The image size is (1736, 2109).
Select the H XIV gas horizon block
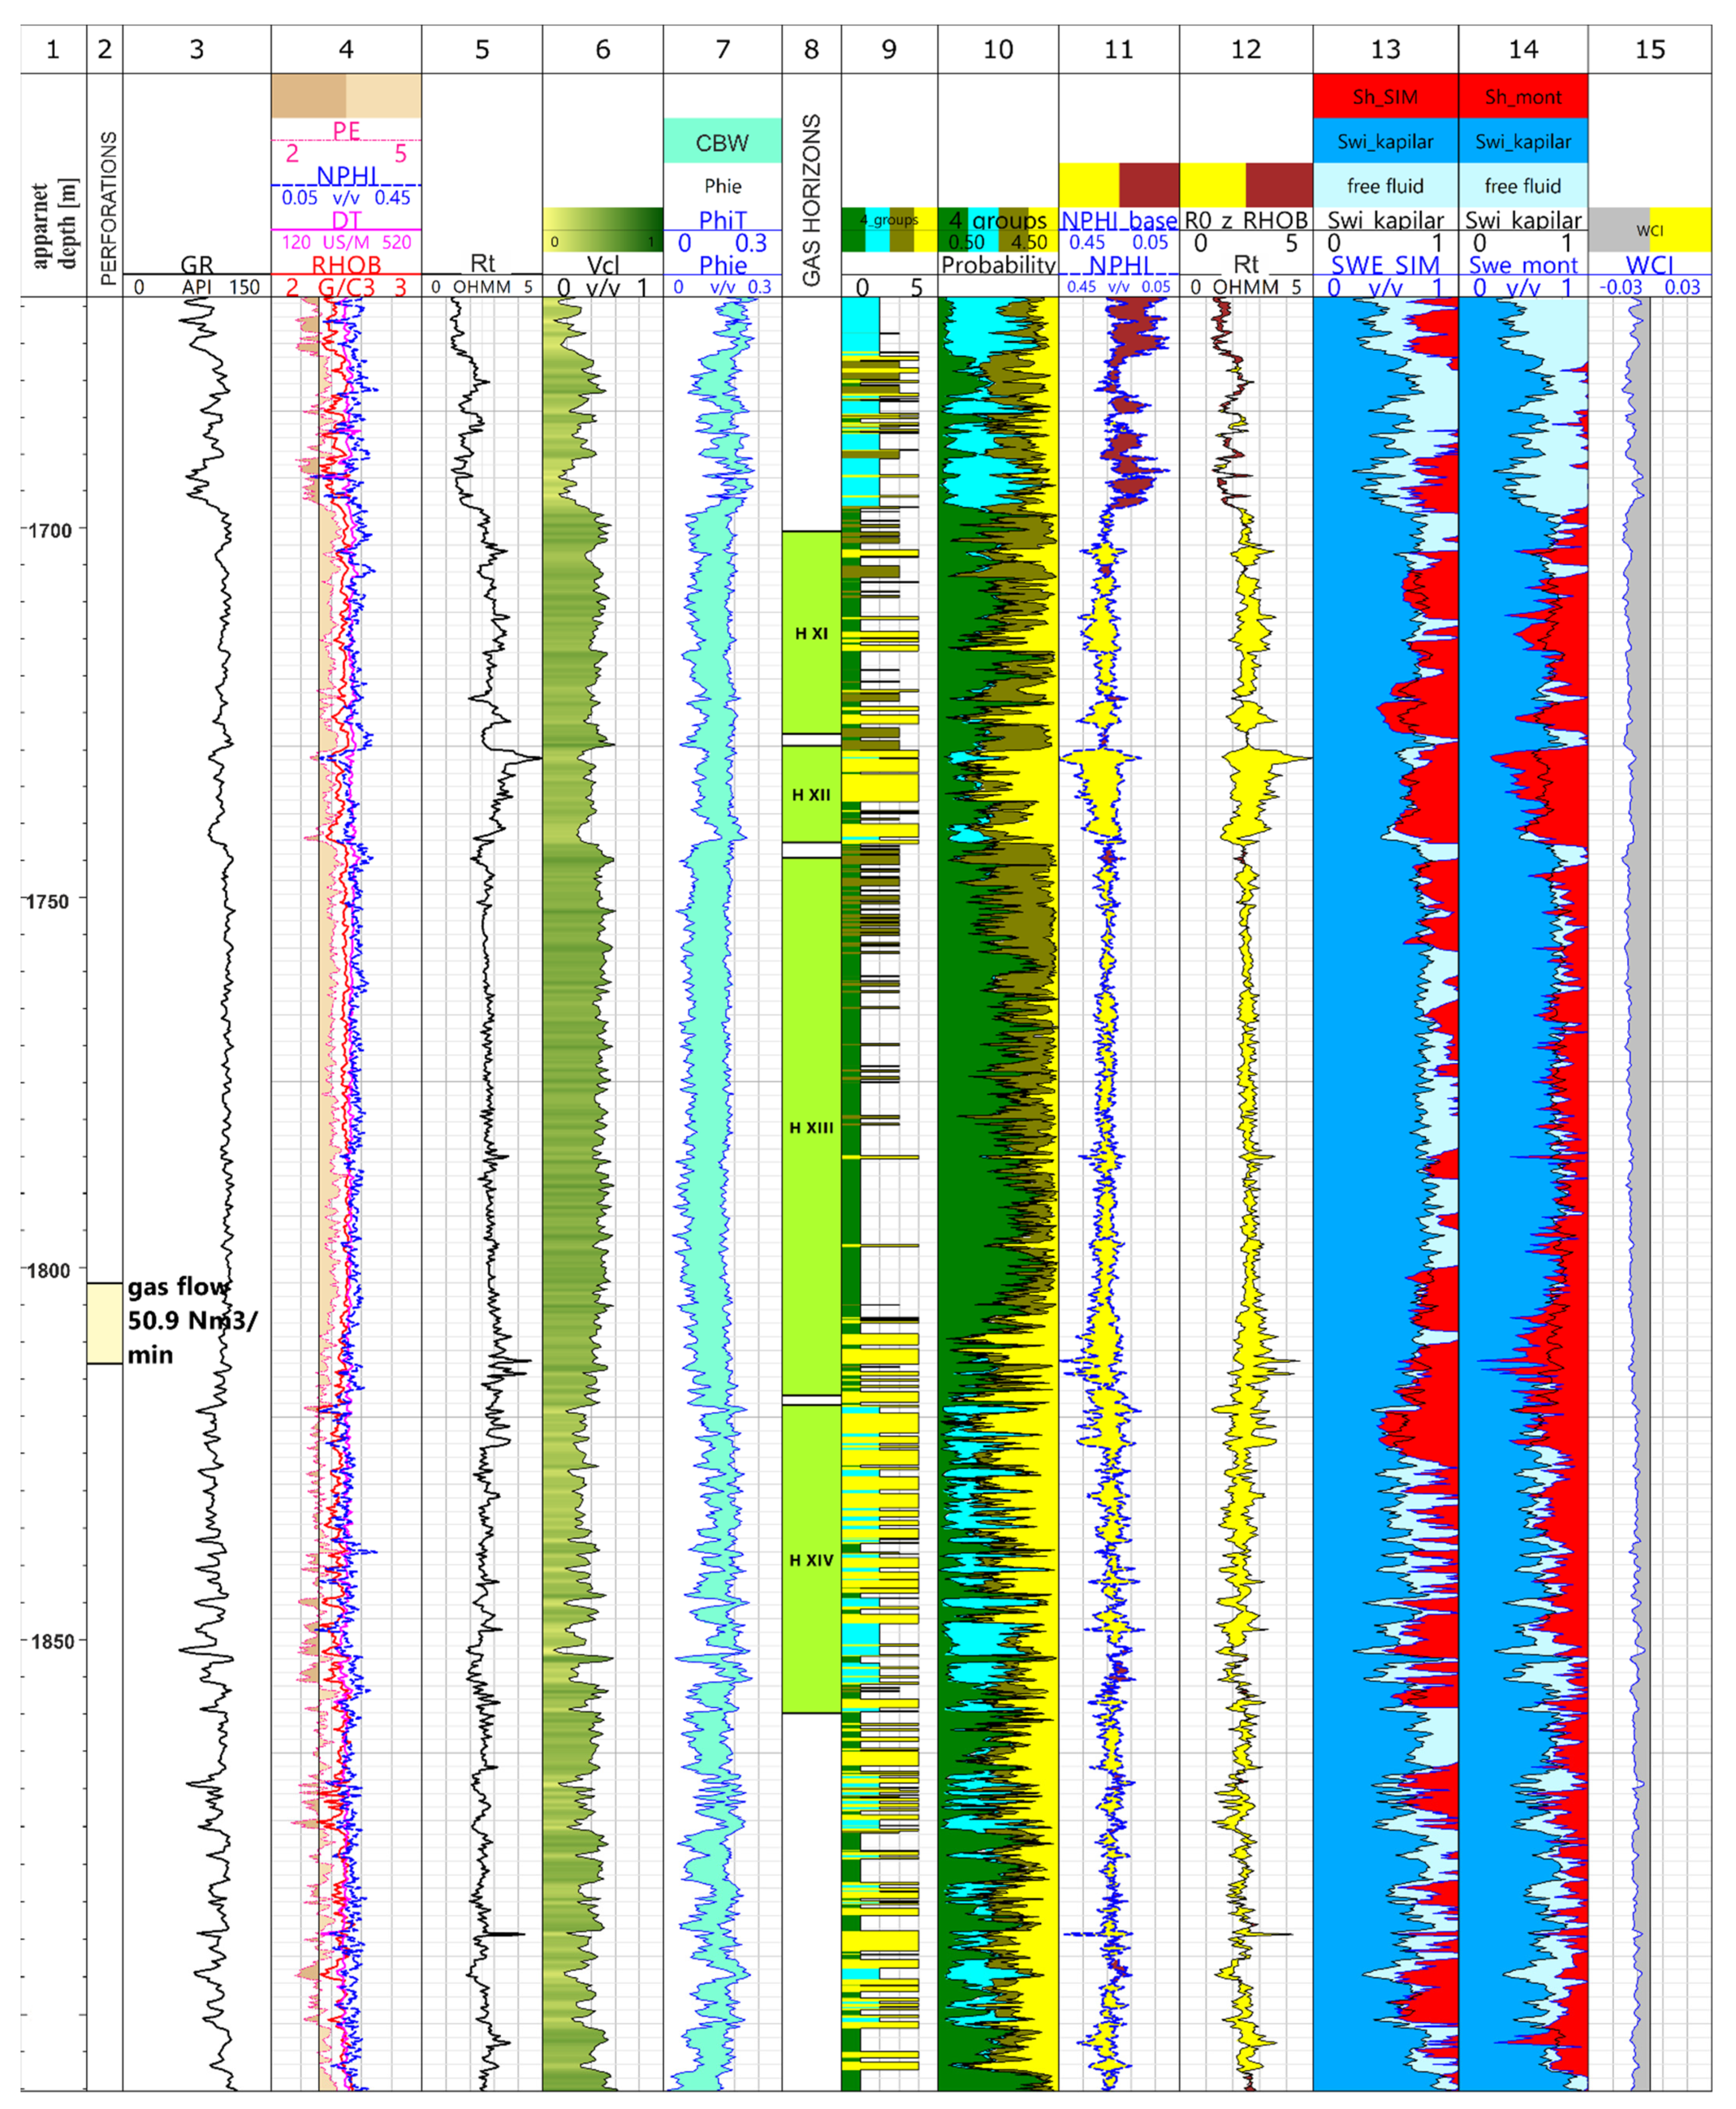pos(811,1560)
